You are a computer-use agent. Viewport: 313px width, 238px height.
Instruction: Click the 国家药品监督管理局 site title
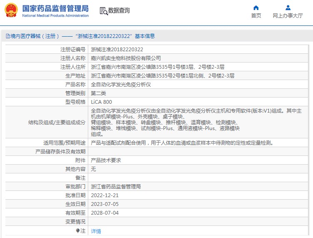click(x=55, y=8)
